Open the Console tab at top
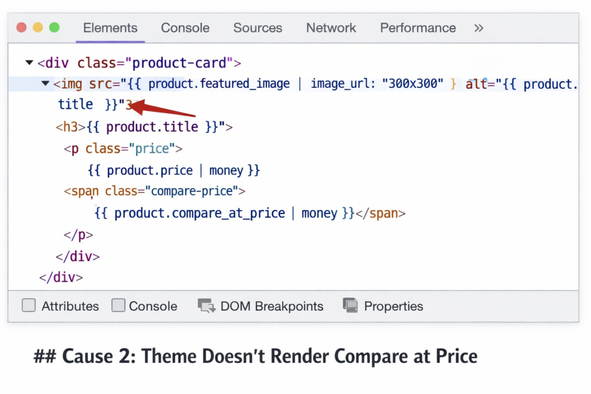This screenshot has height=394, width=591. (185, 28)
